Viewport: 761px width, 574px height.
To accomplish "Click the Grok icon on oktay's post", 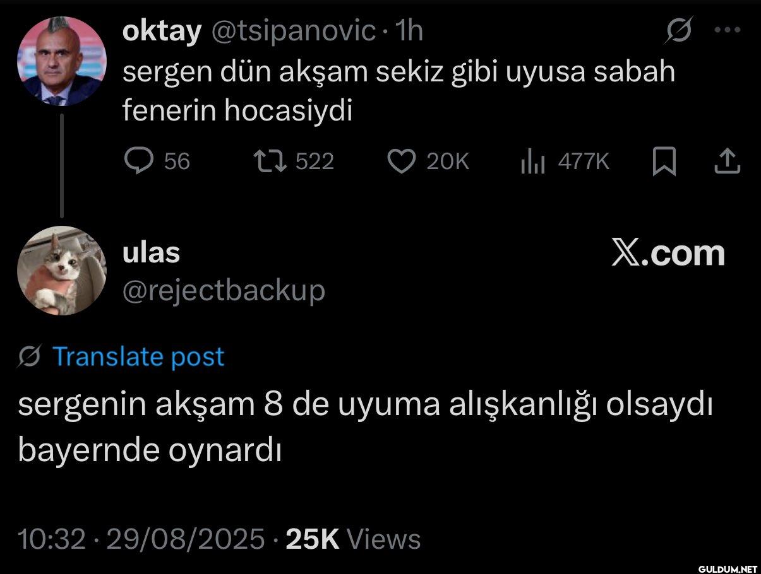I will (x=678, y=32).
